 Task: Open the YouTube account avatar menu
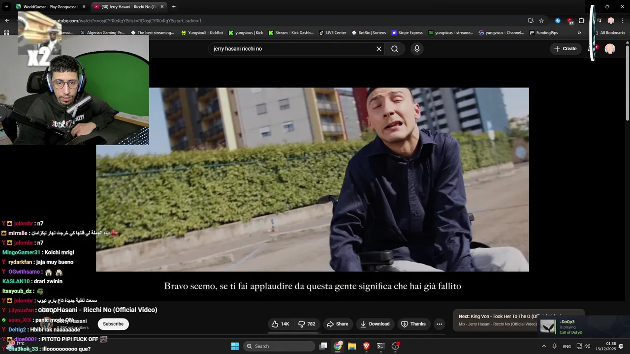pyautogui.click(x=610, y=49)
